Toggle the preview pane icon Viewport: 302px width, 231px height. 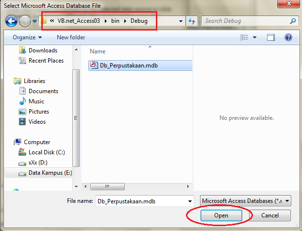click(x=271, y=37)
